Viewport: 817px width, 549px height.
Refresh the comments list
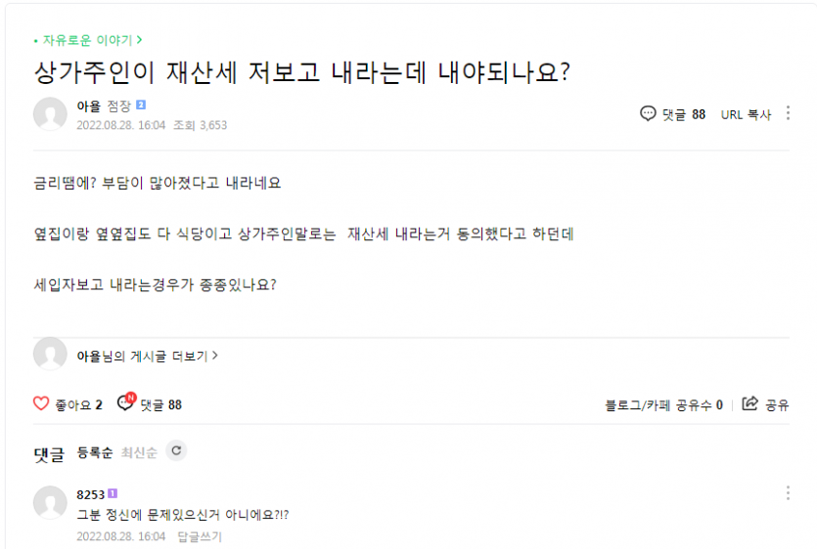175,450
